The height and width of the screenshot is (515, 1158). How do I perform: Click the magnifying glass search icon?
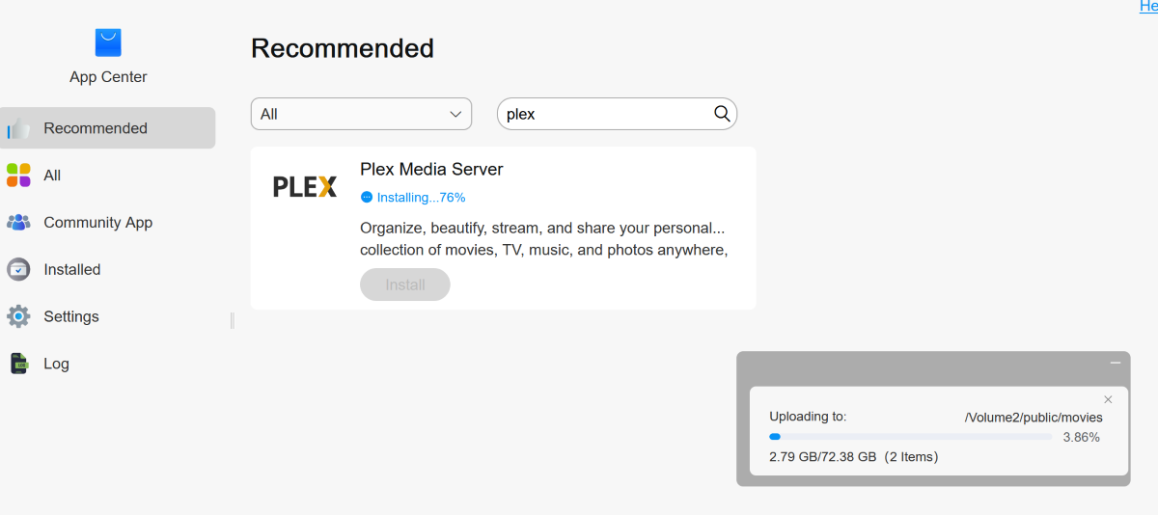pyautogui.click(x=722, y=114)
